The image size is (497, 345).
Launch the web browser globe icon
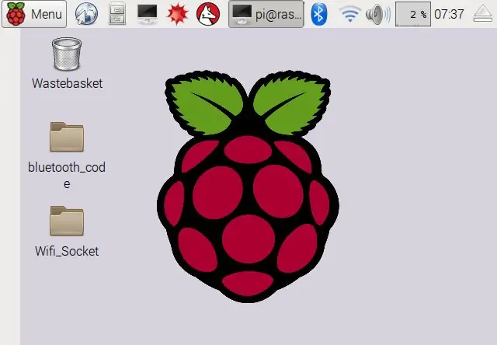click(x=86, y=14)
